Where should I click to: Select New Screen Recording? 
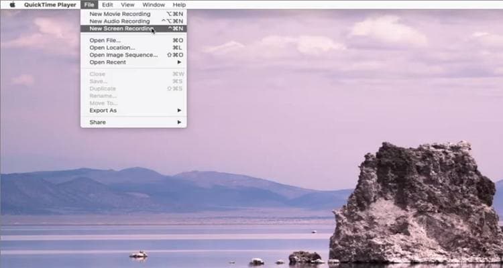pos(133,29)
